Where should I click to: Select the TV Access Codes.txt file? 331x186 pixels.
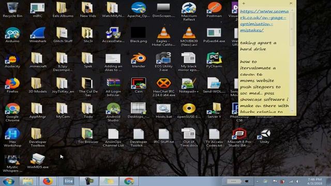(214, 137)
